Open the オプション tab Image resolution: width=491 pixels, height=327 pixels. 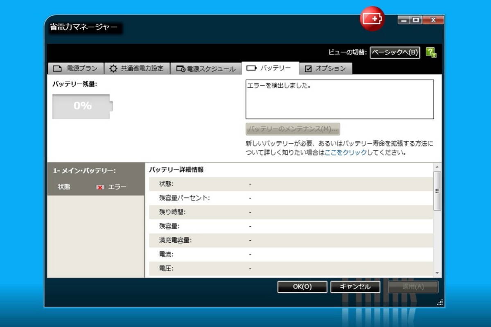pos(326,68)
